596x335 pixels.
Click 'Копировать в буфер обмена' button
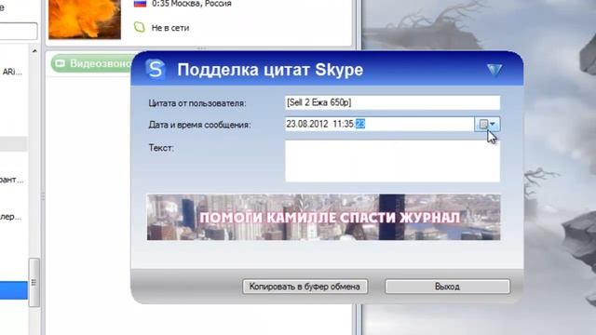click(305, 287)
